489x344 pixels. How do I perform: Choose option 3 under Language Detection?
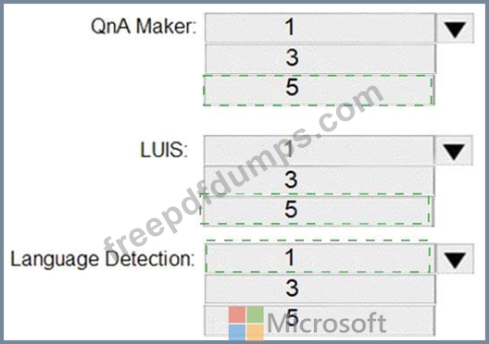320,289
